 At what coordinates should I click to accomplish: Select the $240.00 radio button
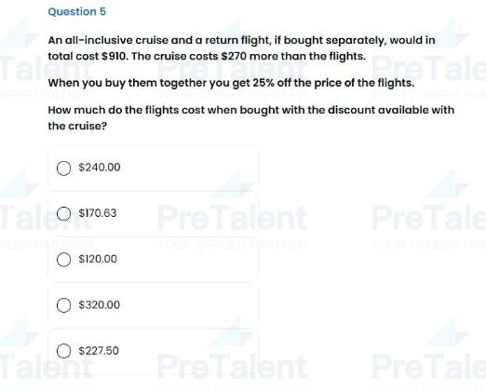[x=63, y=169]
